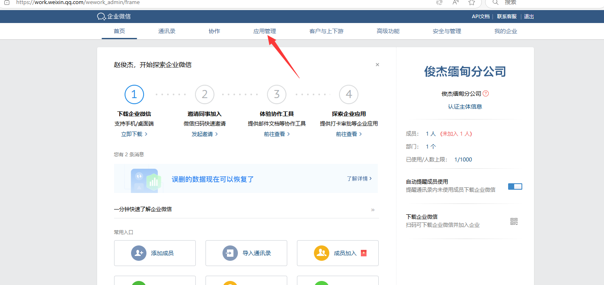Click the site info icon beside the URL

tap(6, 2)
